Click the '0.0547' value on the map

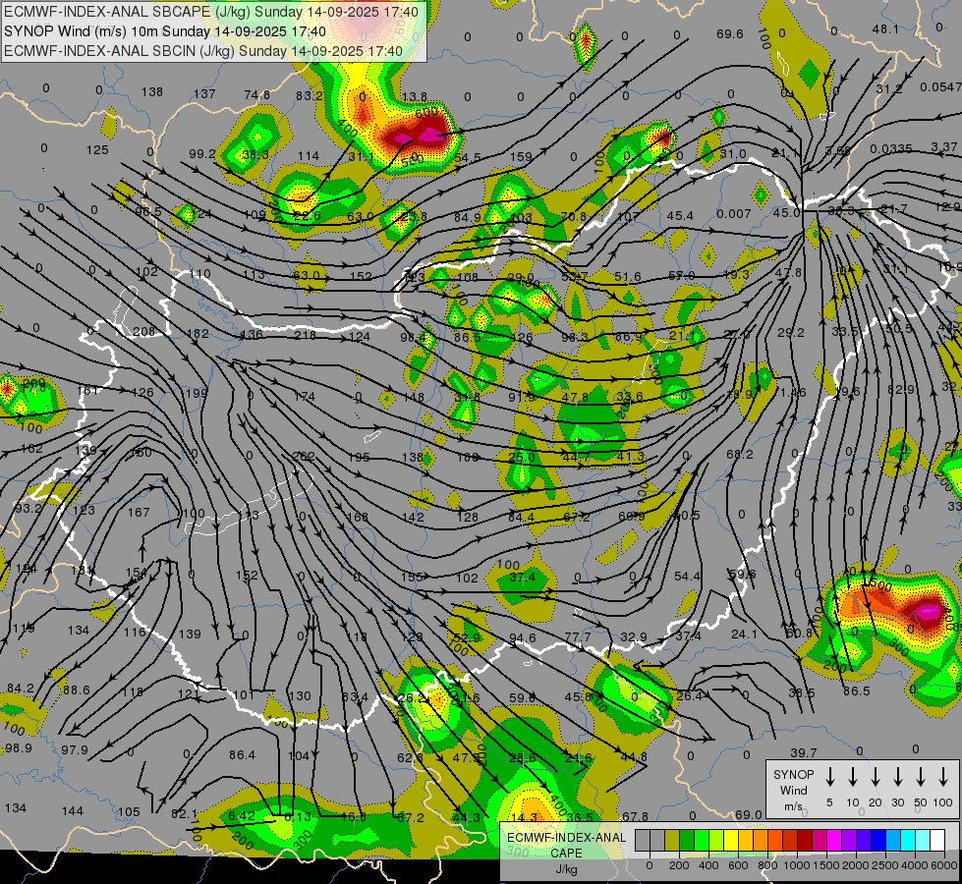pyautogui.click(x=940, y=87)
